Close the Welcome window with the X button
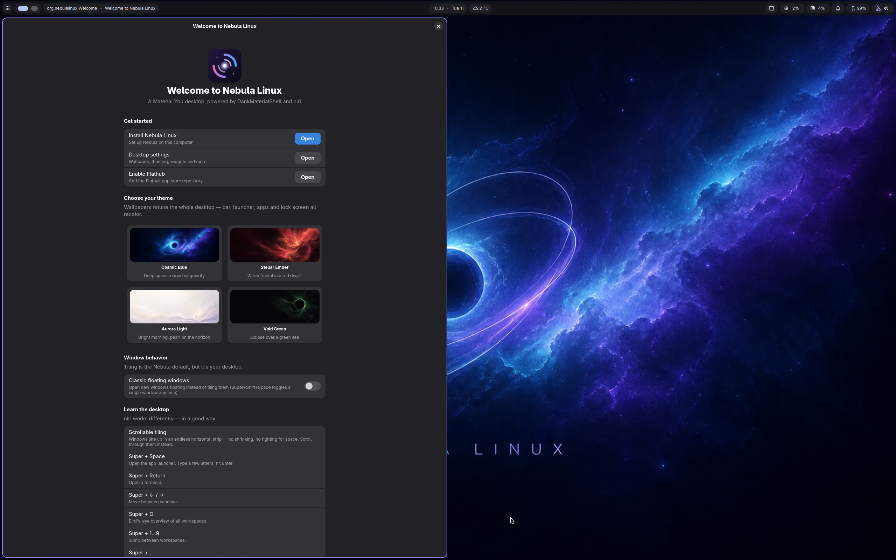 (x=438, y=26)
